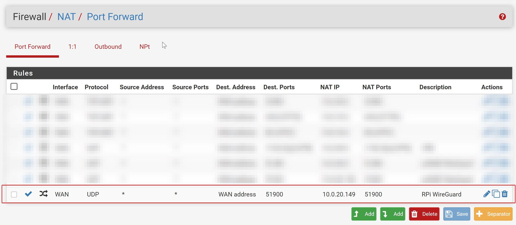Edit the RPi WireGuard rule with pencil icon

(487, 194)
